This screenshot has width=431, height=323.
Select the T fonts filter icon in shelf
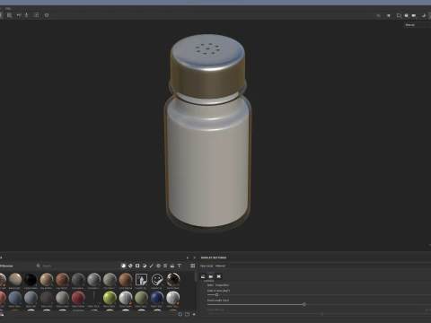point(180,266)
